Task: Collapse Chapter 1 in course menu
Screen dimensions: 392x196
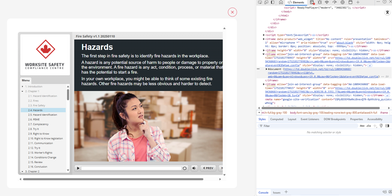Action: tap(23, 91)
